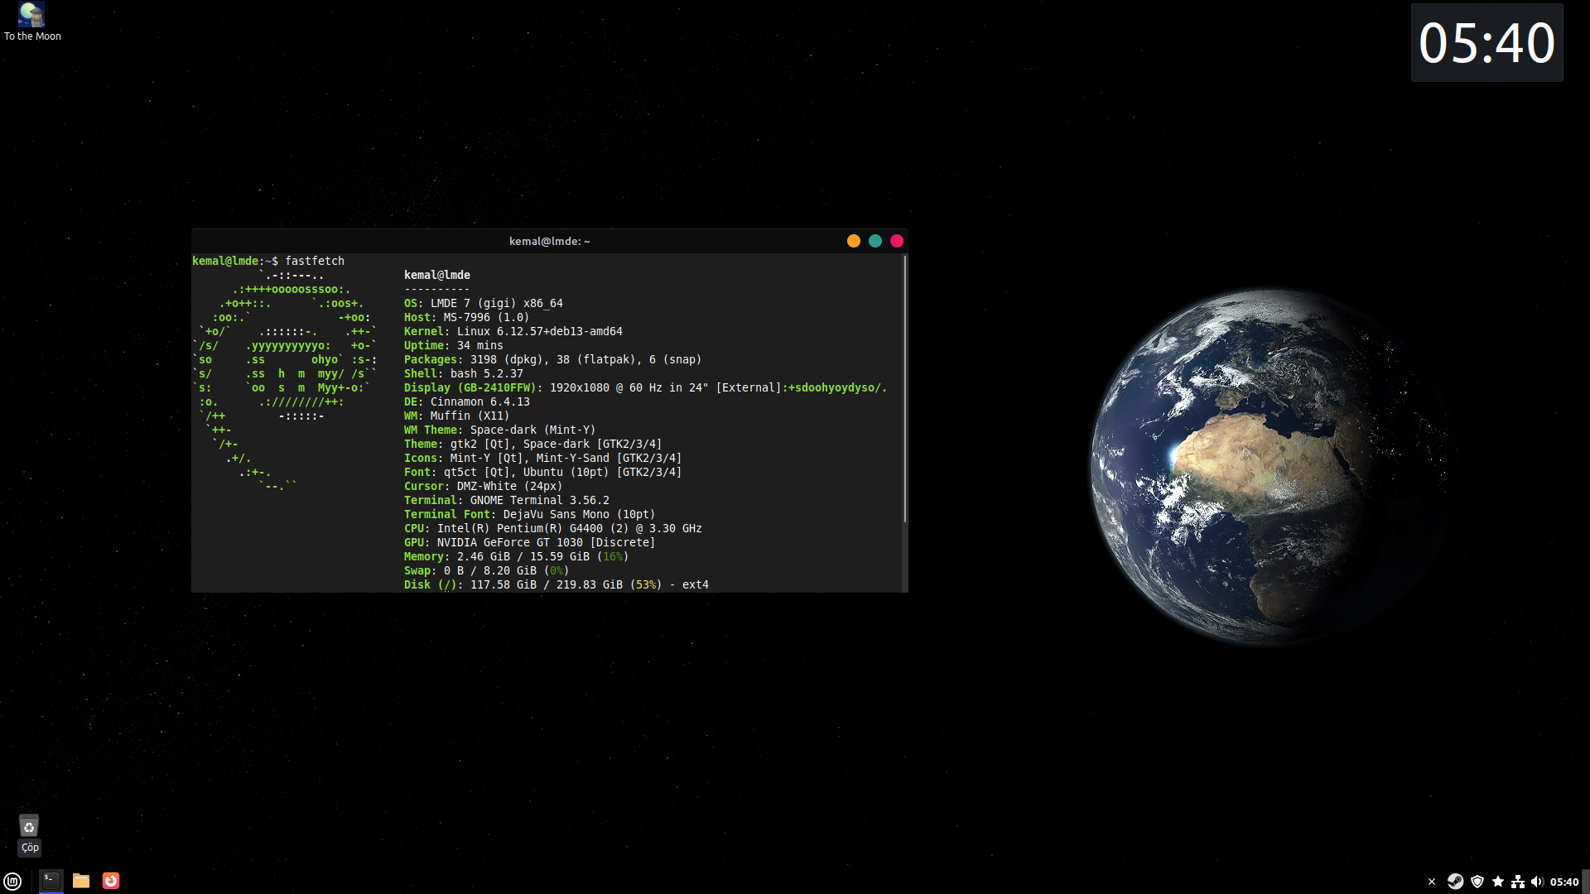Image resolution: width=1590 pixels, height=894 pixels.
Task: Click the X icon in system tray
Action: click(x=1432, y=882)
